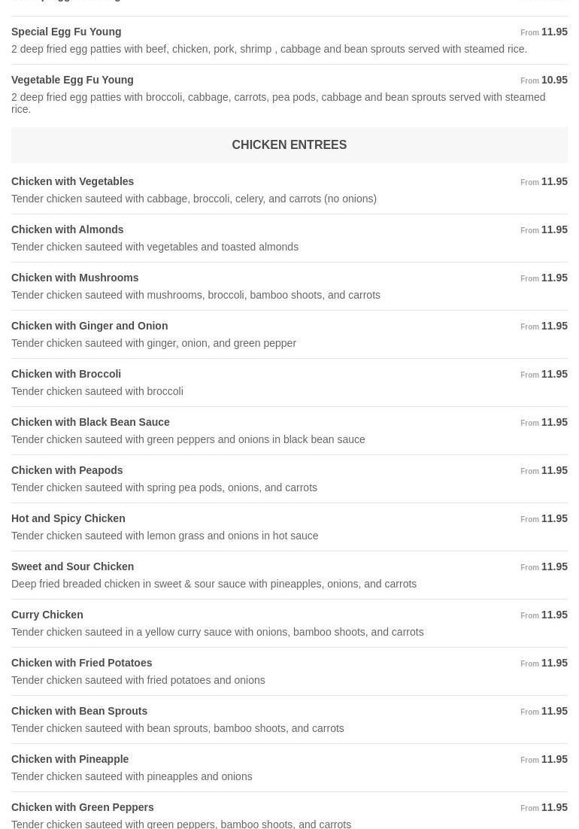This screenshot has width=579, height=829.
Task: Click Sweet and Sour Chicken description text
Action: click(x=214, y=584)
